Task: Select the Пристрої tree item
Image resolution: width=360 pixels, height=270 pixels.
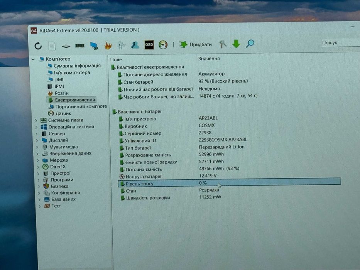Action: point(57,173)
